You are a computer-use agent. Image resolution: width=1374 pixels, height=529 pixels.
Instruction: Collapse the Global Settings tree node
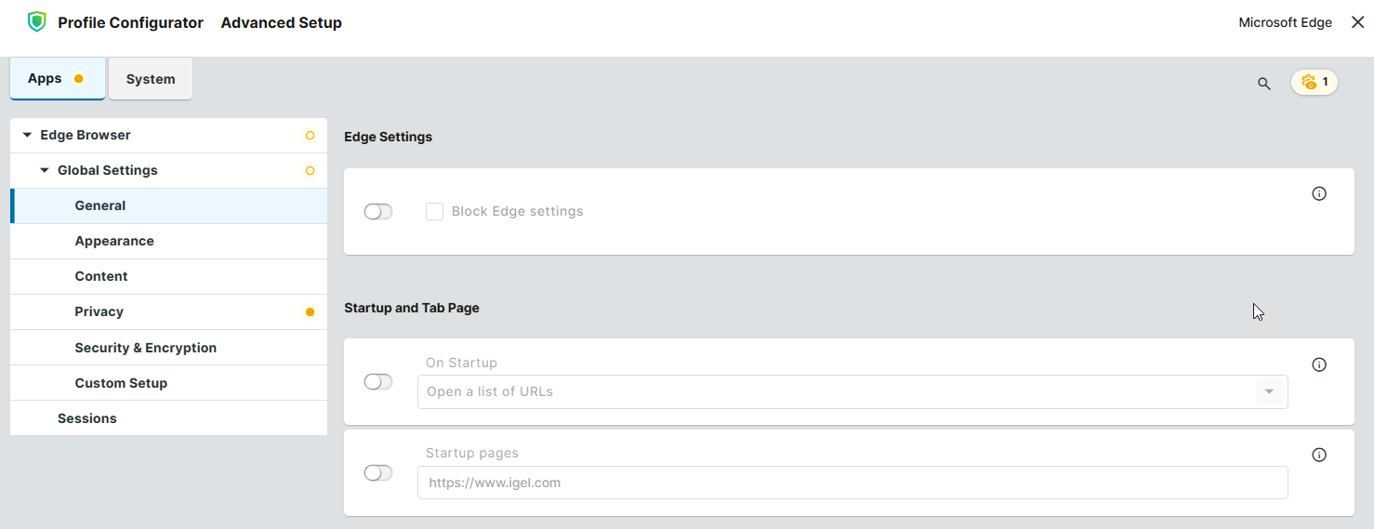(x=45, y=171)
